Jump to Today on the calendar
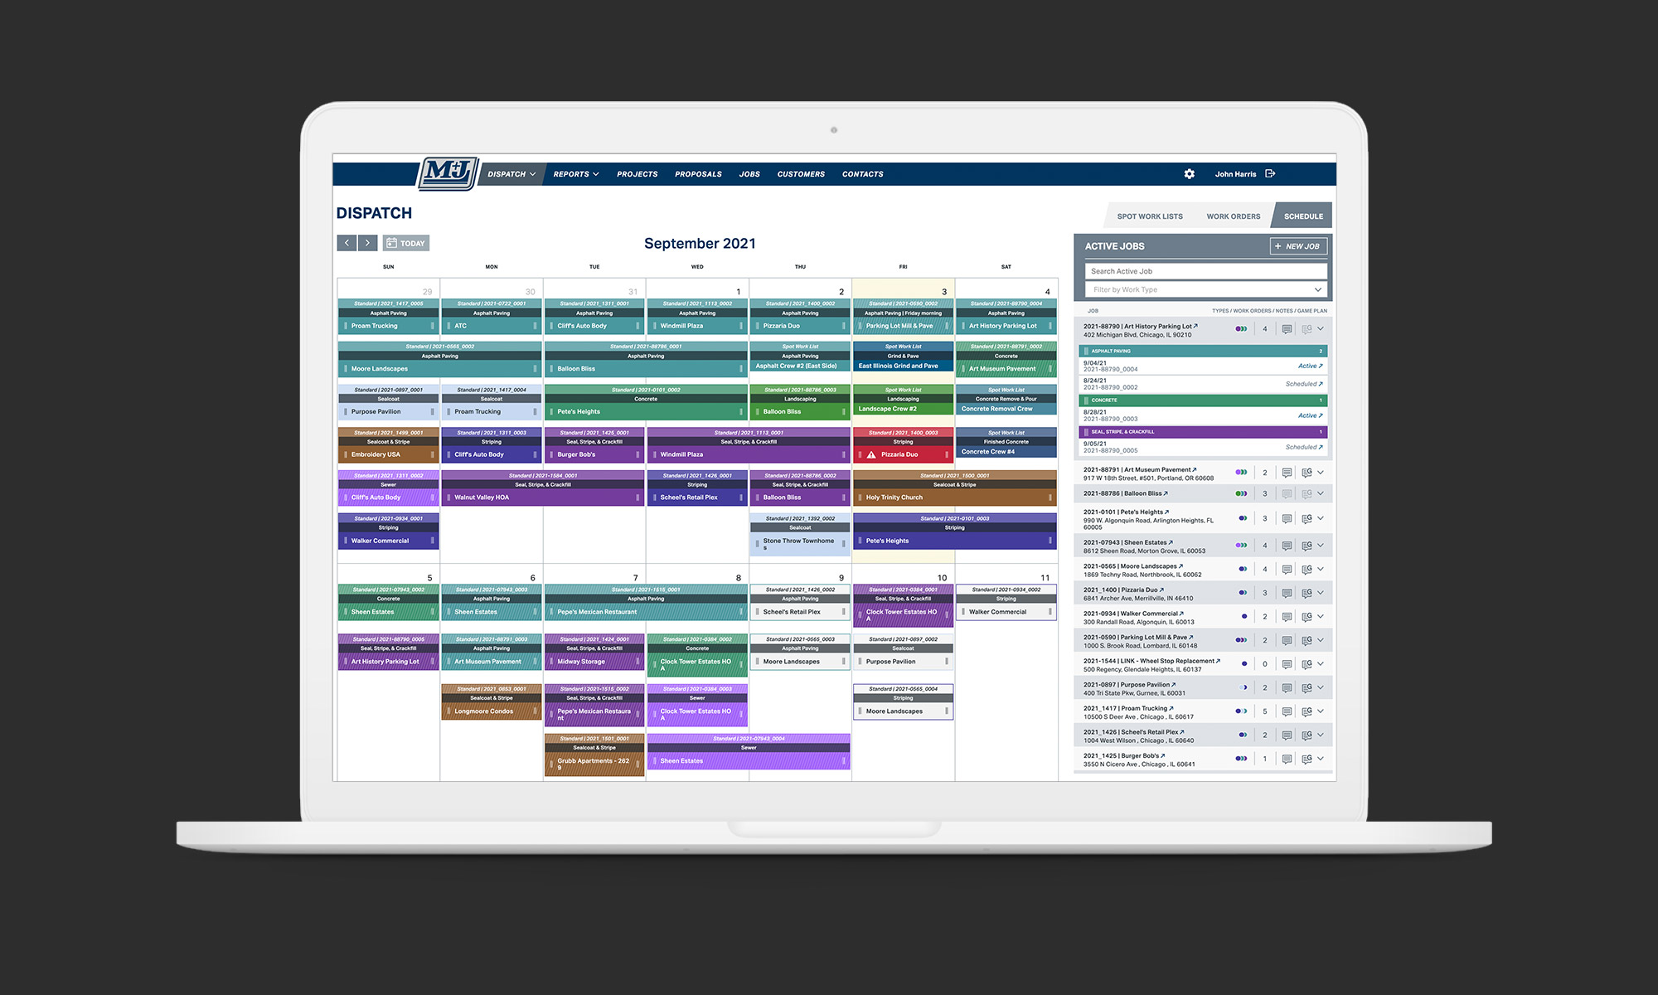Image resolution: width=1658 pixels, height=995 pixels. (405, 243)
